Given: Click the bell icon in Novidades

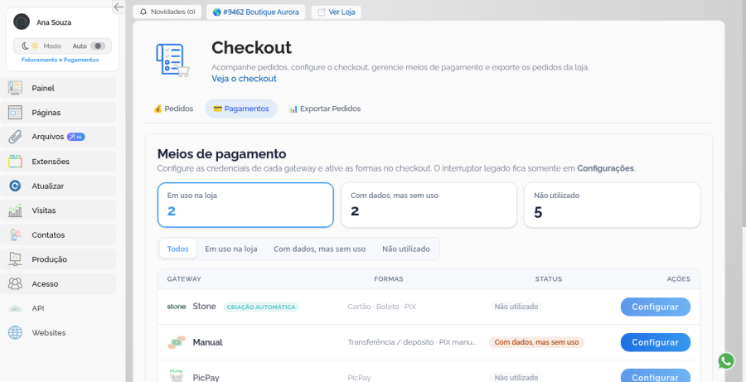Looking at the screenshot, I should point(143,12).
